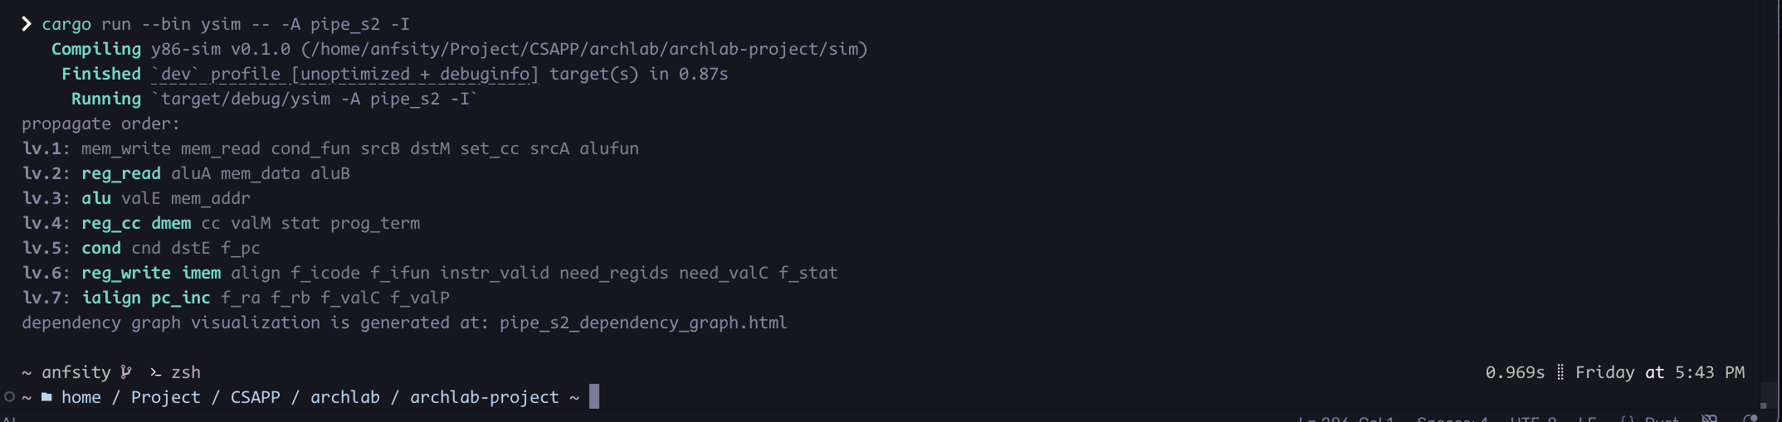Click the command decoration circle left of the prompt

tap(9, 397)
